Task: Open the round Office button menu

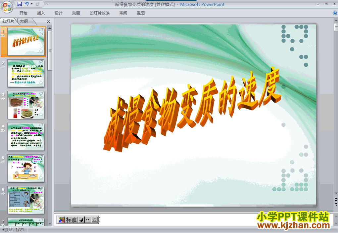Action: point(7,7)
